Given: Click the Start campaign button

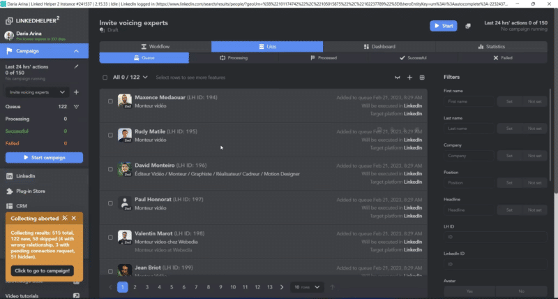Looking at the screenshot, I should tap(44, 157).
